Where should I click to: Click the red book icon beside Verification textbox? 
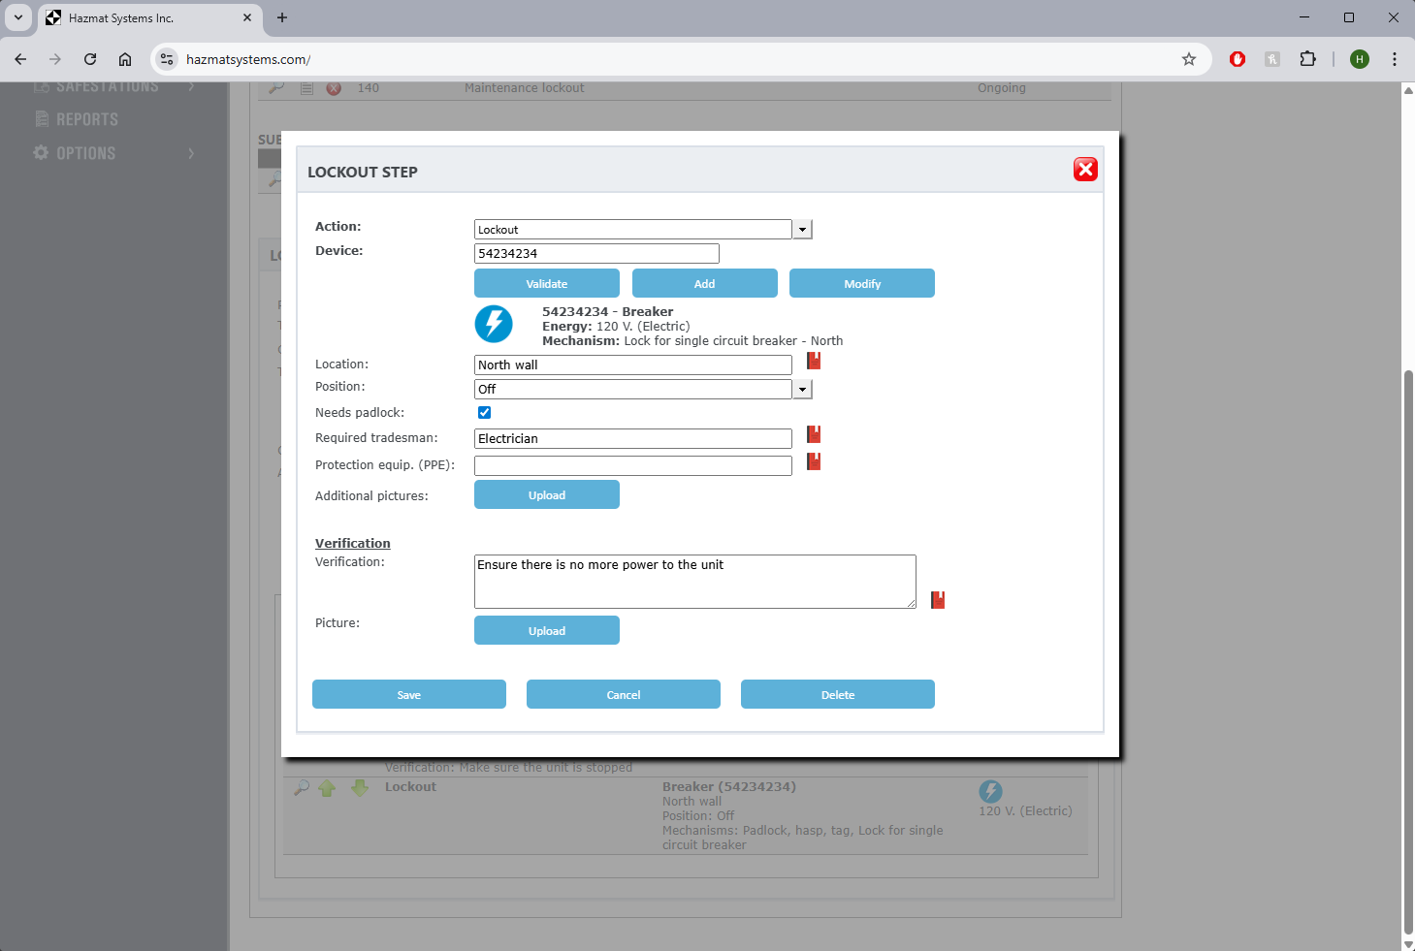pyautogui.click(x=937, y=600)
